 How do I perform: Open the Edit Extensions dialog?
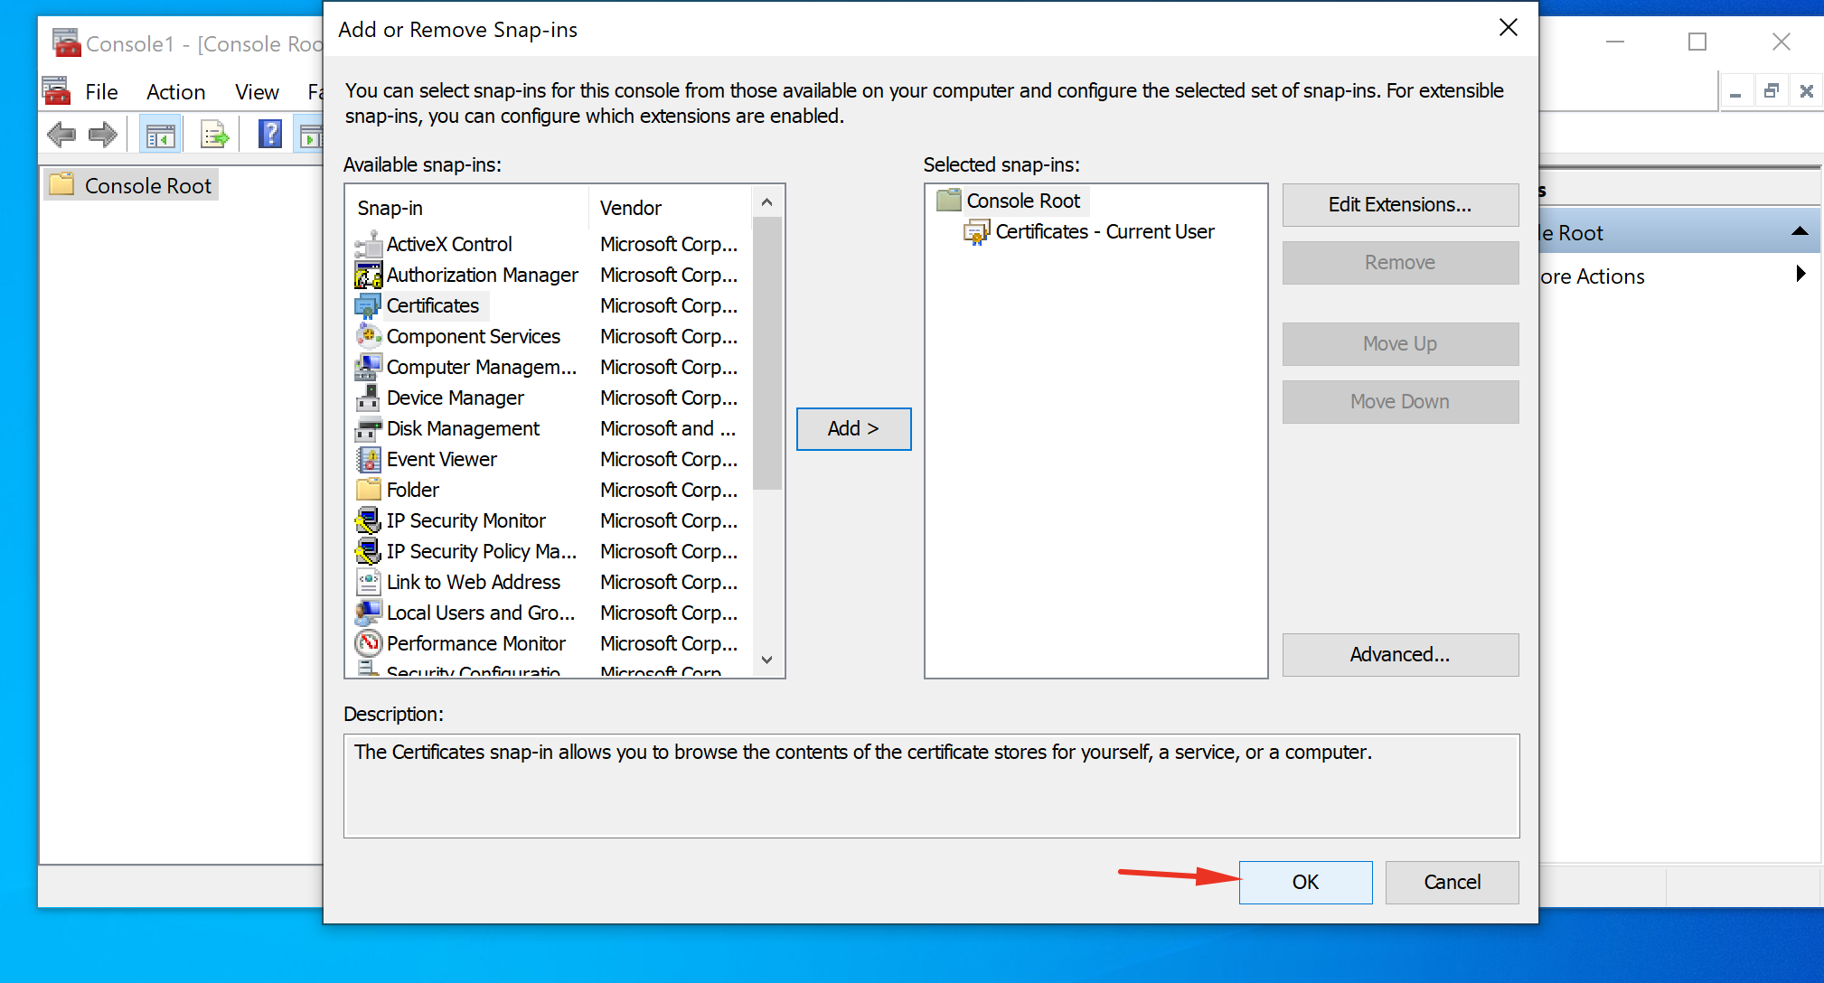[1399, 205]
